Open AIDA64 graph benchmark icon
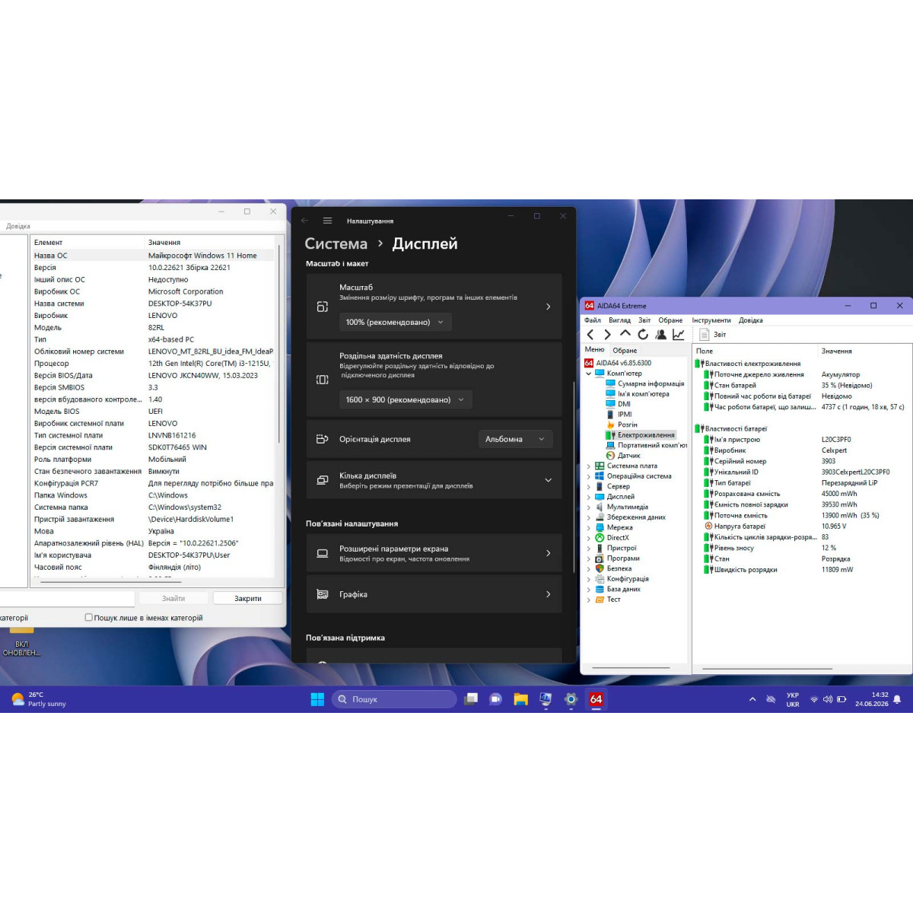This screenshot has height=913, width=913. (679, 335)
